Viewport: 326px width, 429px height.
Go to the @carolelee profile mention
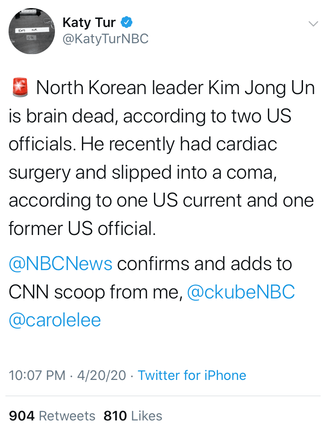[54, 320]
